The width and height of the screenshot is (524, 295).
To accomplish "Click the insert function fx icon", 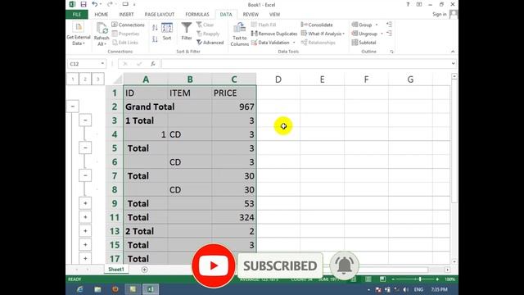I will pyautogui.click(x=153, y=64).
